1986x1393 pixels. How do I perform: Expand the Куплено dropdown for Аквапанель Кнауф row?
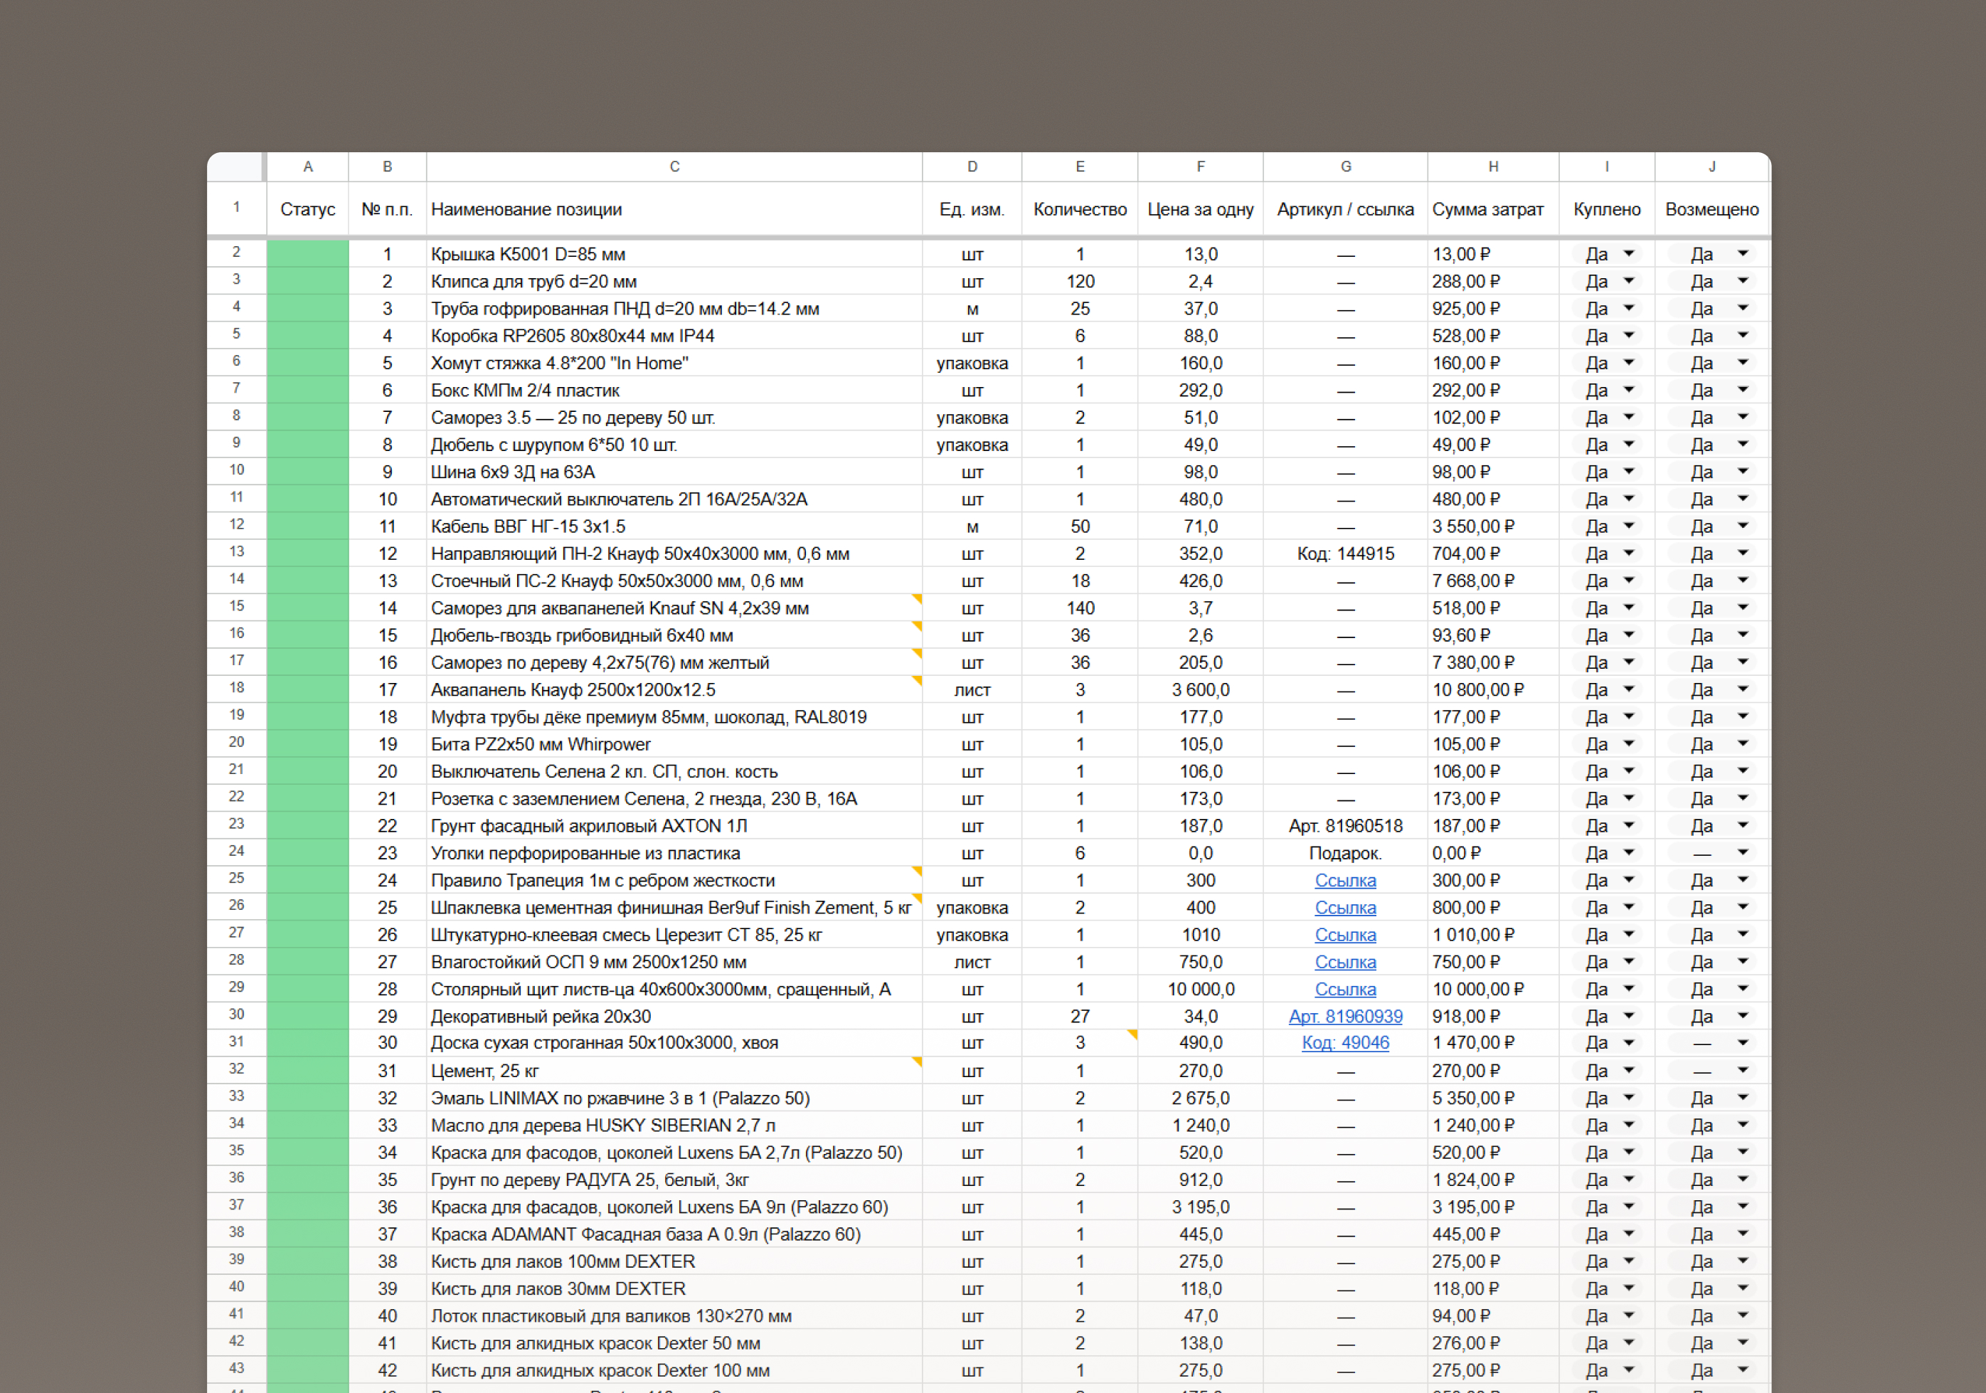click(x=1629, y=689)
